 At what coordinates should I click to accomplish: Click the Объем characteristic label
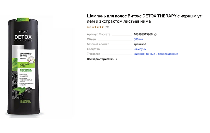(x=91, y=39)
